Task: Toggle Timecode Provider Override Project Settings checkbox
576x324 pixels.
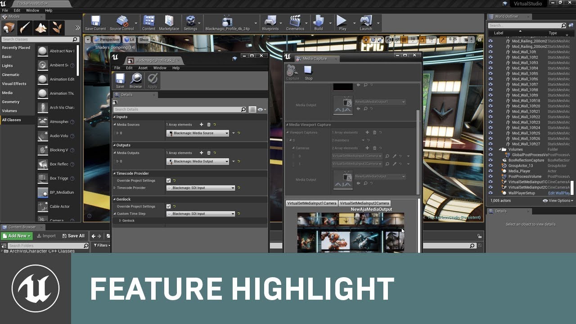Action: [x=169, y=180]
